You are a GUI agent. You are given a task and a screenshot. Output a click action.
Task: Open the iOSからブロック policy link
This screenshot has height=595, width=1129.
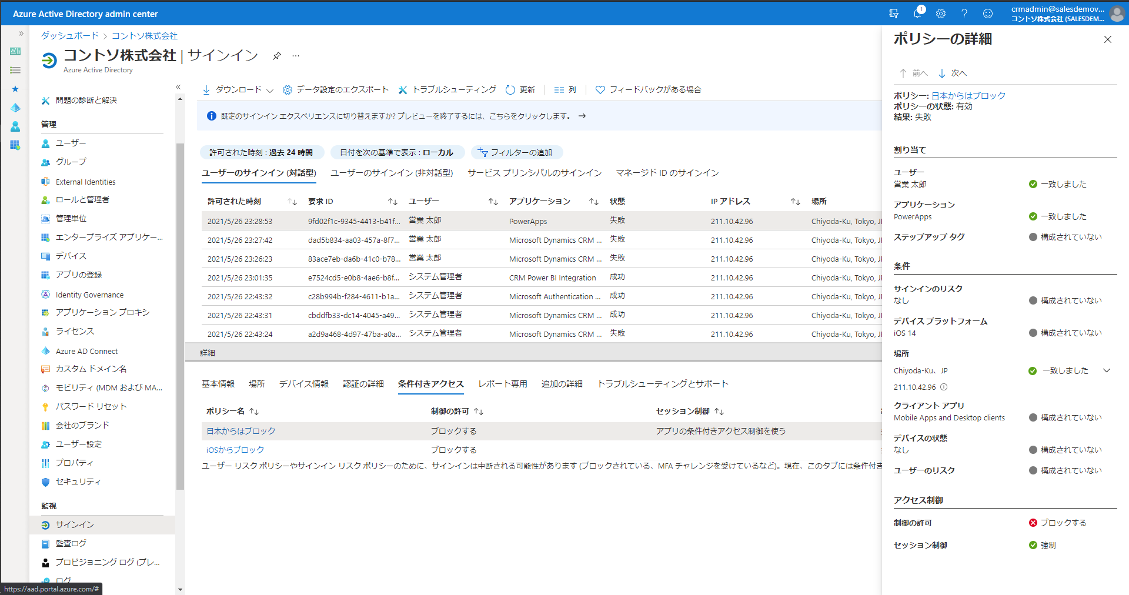coord(235,450)
